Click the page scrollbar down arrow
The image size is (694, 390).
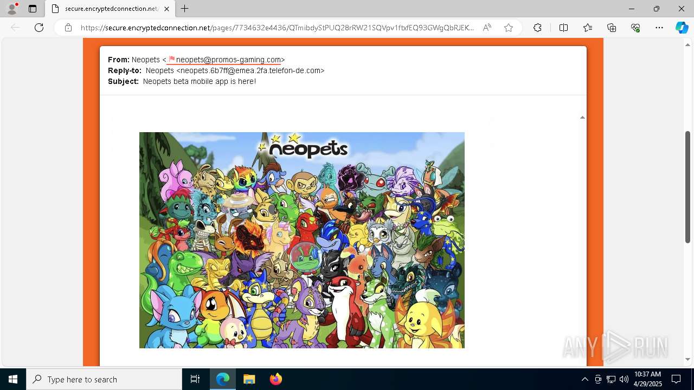pyautogui.click(x=688, y=359)
